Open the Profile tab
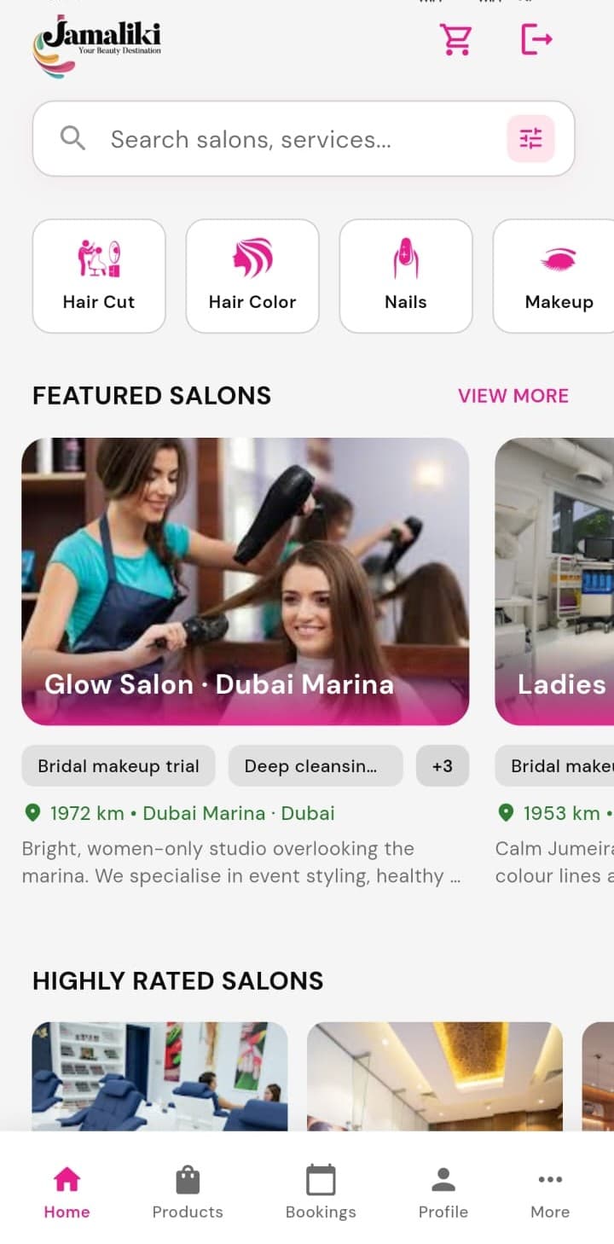614x1244 pixels. click(x=443, y=1192)
